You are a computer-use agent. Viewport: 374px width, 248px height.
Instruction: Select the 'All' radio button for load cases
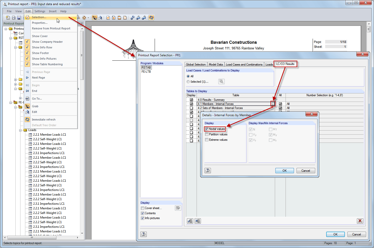[188, 76]
